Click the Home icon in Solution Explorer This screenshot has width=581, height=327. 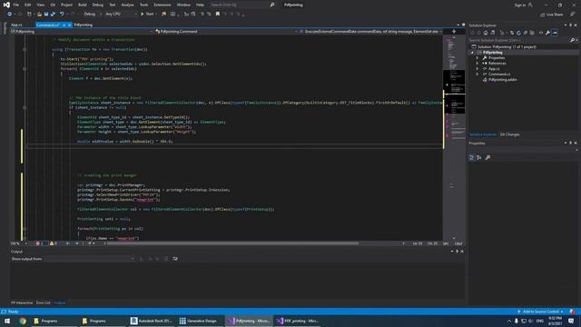[x=486, y=33]
